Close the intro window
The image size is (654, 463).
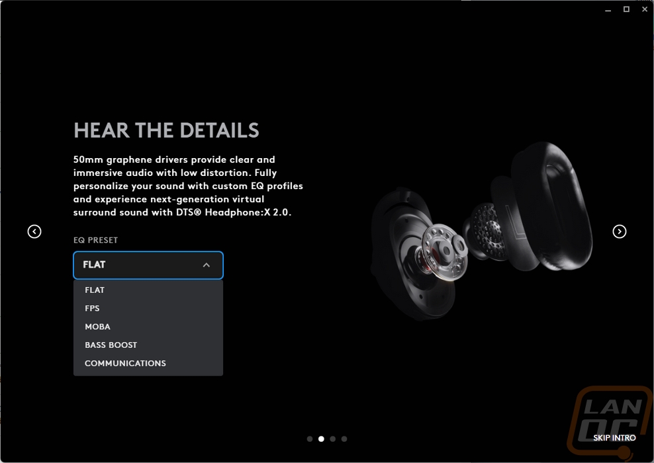point(645,9)
